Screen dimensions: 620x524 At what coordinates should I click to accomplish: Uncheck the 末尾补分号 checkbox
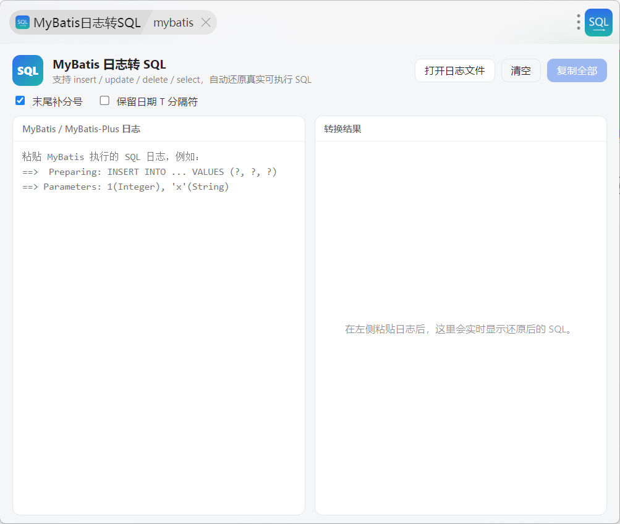click(20, 101)
